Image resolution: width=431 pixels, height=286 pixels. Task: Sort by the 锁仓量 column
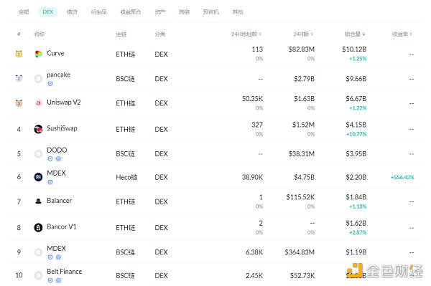pyautogui.click(x=355, y=34)
